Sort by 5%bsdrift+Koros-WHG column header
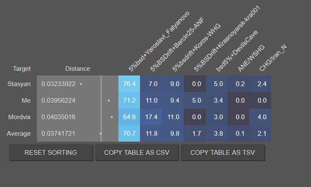The image size is (311, 187). [196, 47]
